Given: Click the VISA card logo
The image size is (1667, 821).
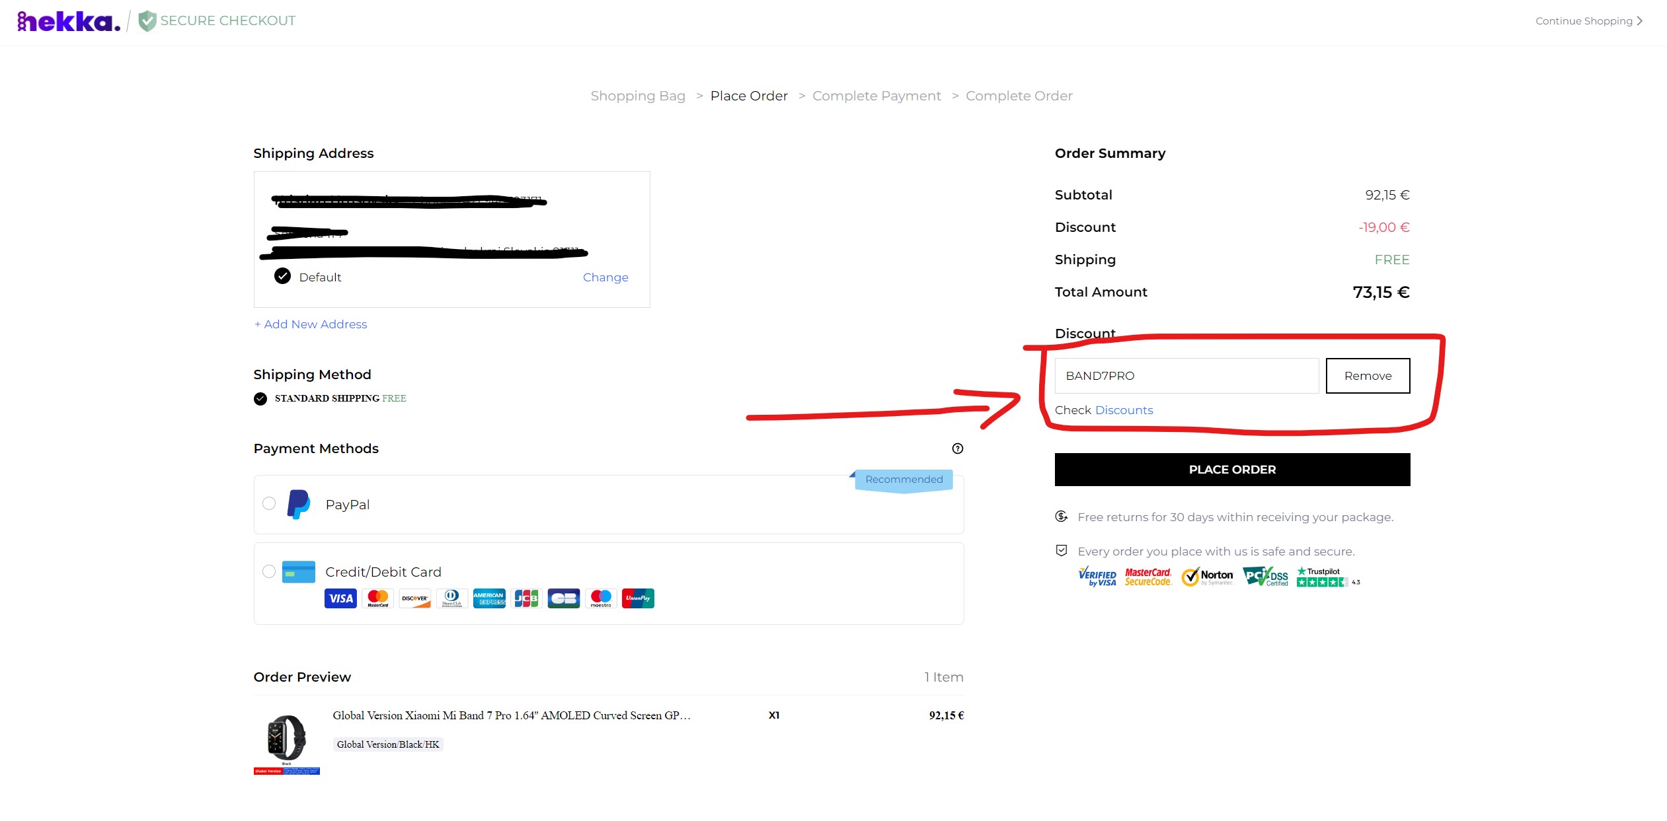Looking at the screenshot, I should 340,598.
